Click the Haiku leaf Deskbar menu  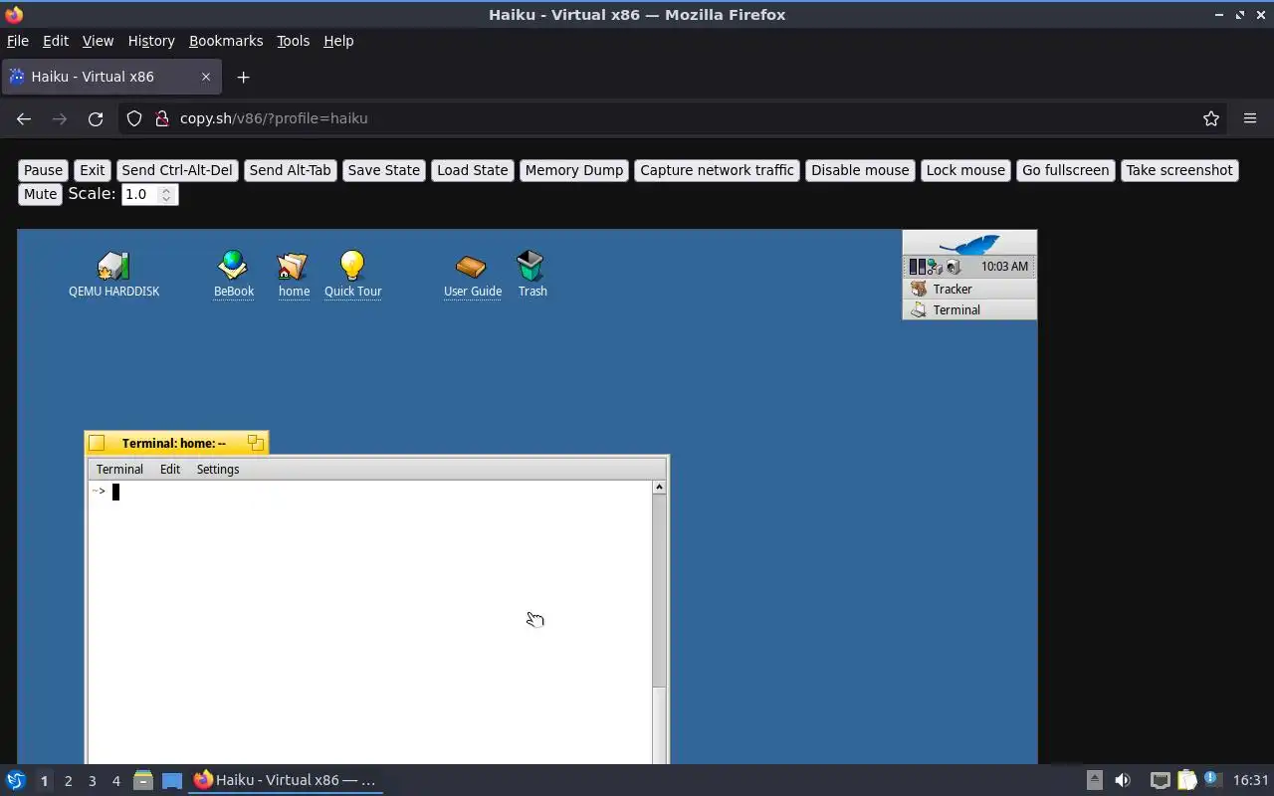pyautogui.click(x=969, y=244)
